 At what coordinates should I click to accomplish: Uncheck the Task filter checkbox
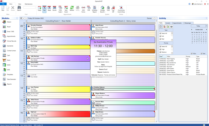202,54
